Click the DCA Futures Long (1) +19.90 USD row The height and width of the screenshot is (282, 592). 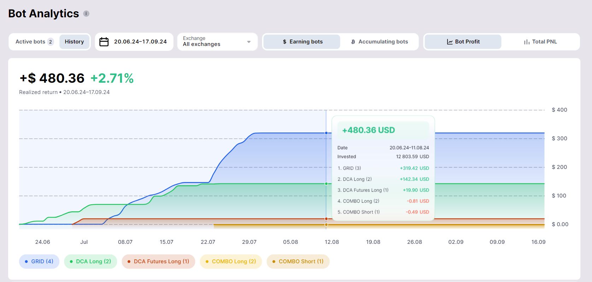pyautogui.click(x=383, y=190)
